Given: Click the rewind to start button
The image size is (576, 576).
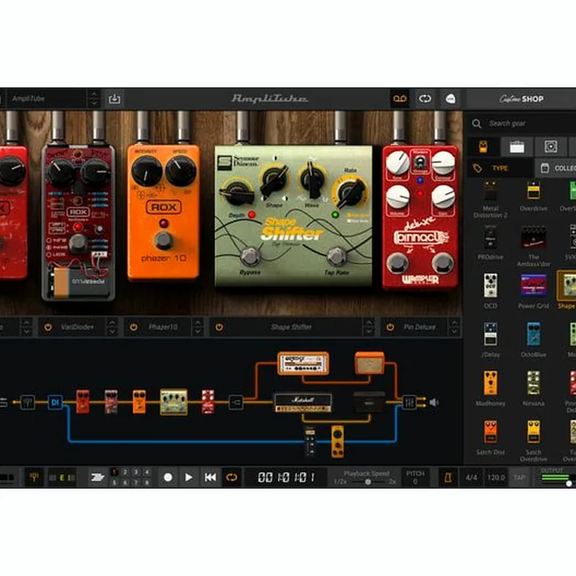Looking at the screenshot, I should tap(210, 477).
